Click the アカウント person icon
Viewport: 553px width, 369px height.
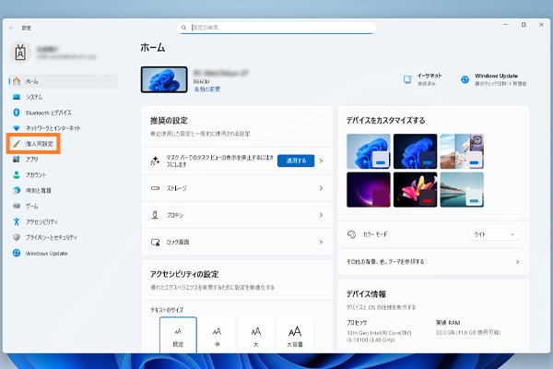click(17, 174)
